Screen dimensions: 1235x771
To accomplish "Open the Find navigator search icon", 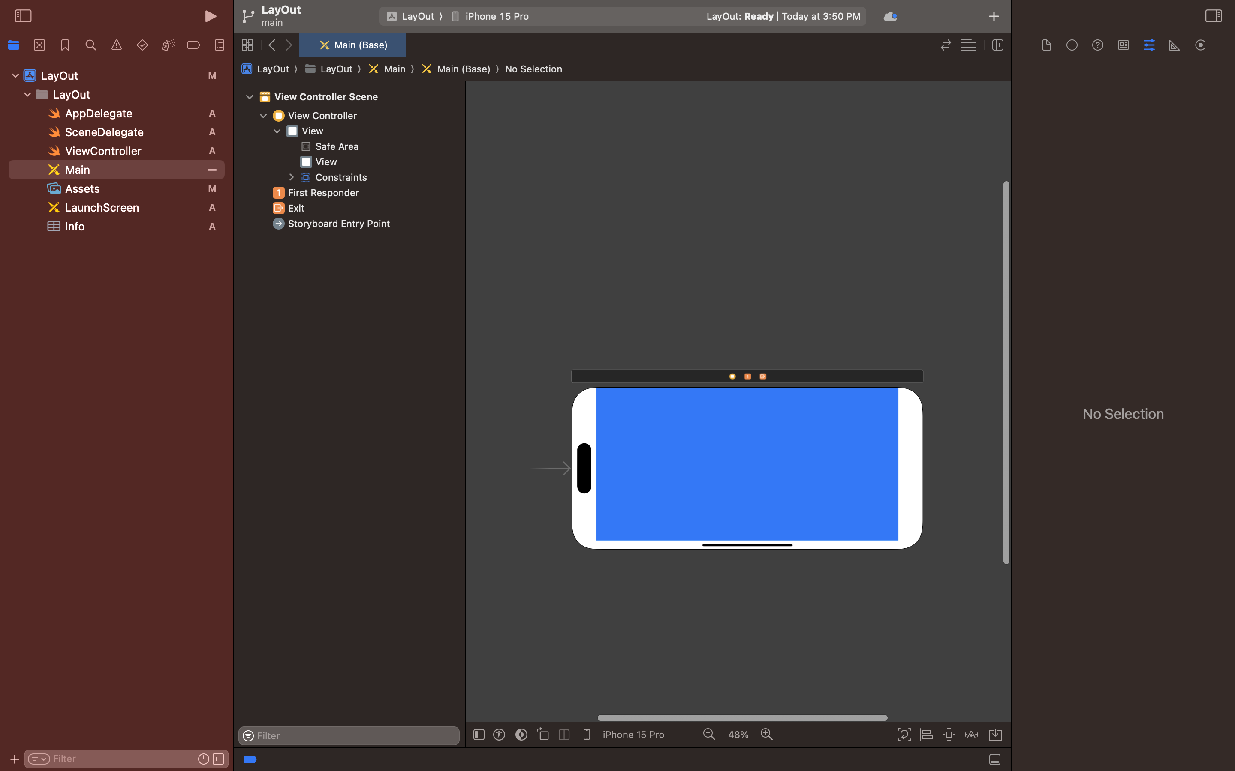I will pos(90,45).
